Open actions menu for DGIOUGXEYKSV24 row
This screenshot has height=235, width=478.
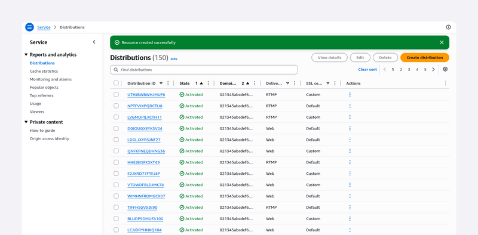[350, 128]
